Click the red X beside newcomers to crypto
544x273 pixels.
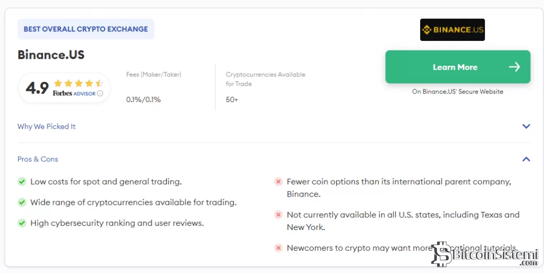[x=278, y=248]
